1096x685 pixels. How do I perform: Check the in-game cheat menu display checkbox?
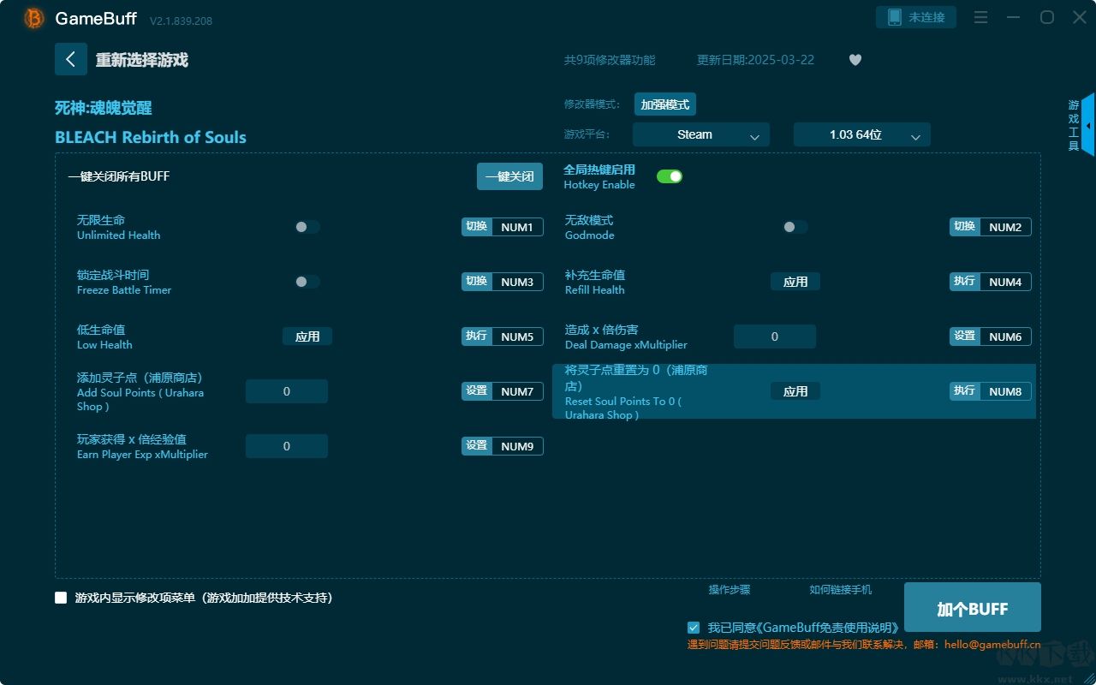pyautogui.click(x=61, y=598)
